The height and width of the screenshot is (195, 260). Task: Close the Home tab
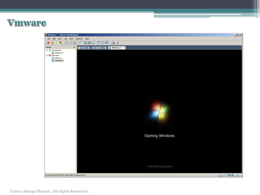(89, 48)
